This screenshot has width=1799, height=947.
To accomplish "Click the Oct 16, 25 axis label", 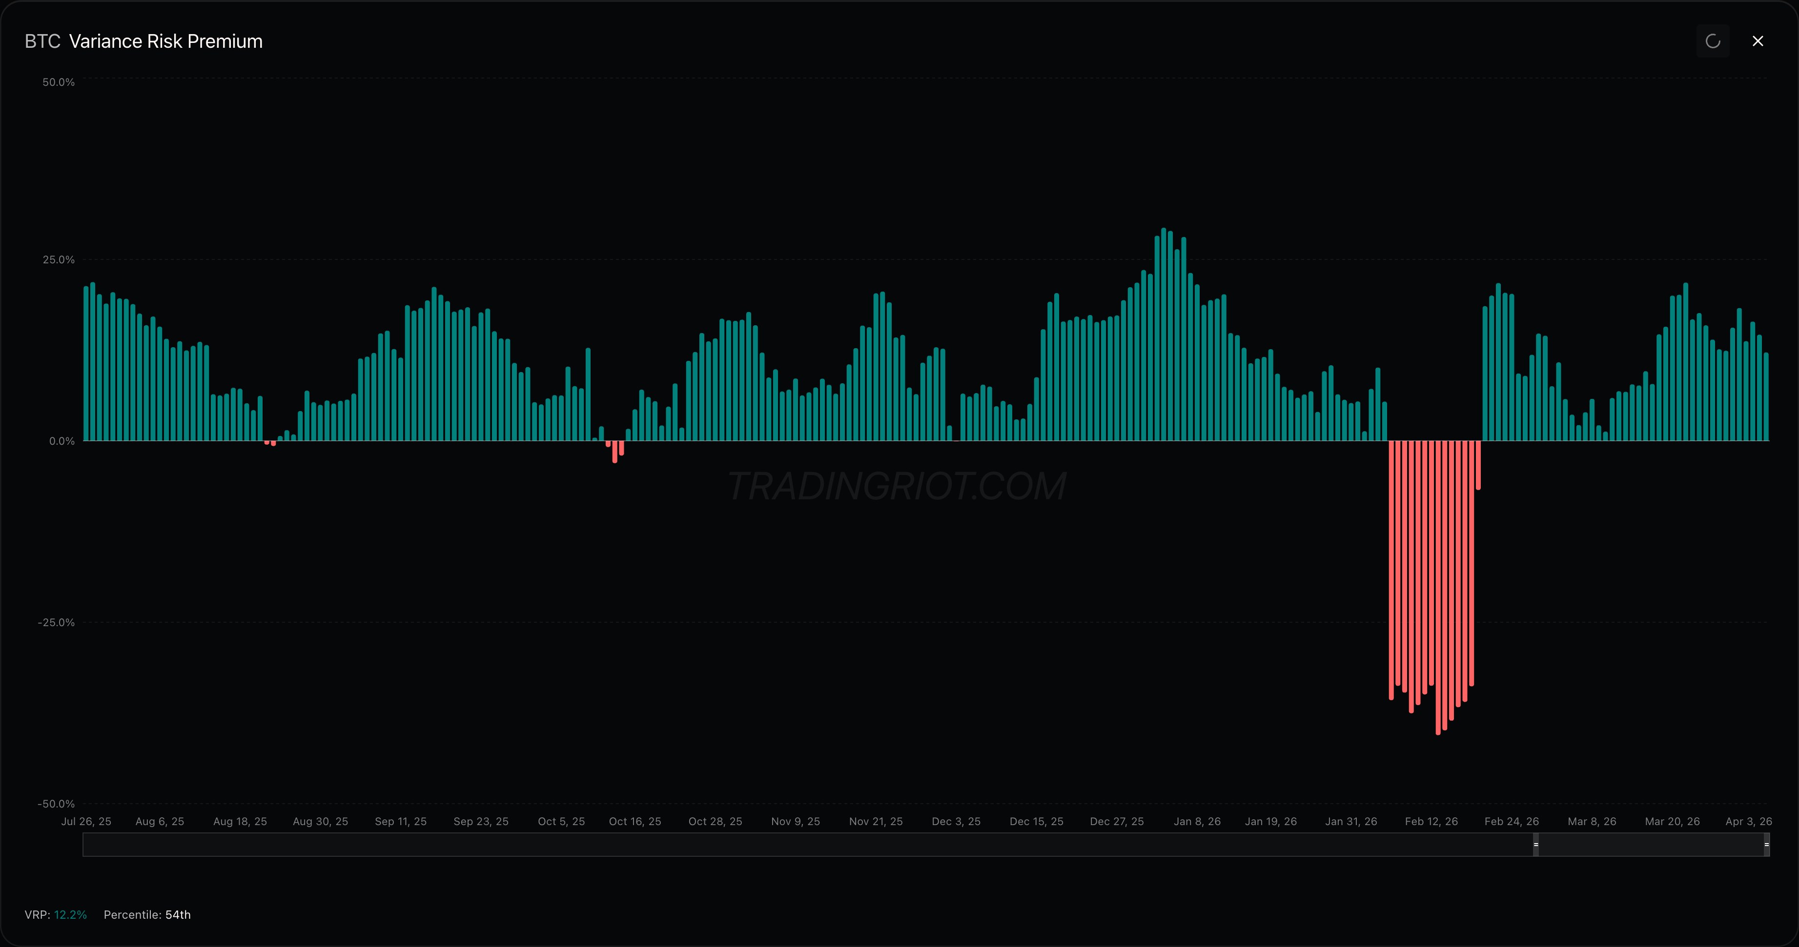I will point(635,821).
